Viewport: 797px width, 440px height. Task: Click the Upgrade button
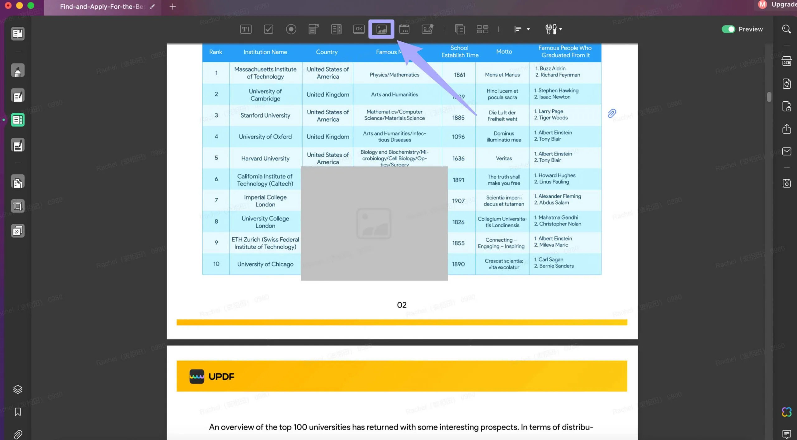point(784,4)
